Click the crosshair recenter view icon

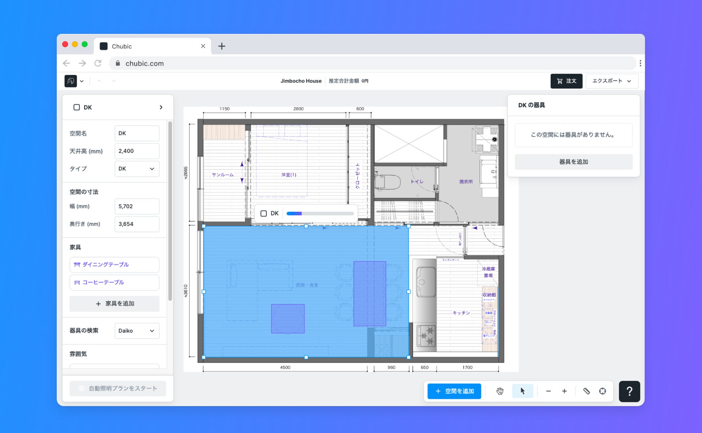click(602, 391)
